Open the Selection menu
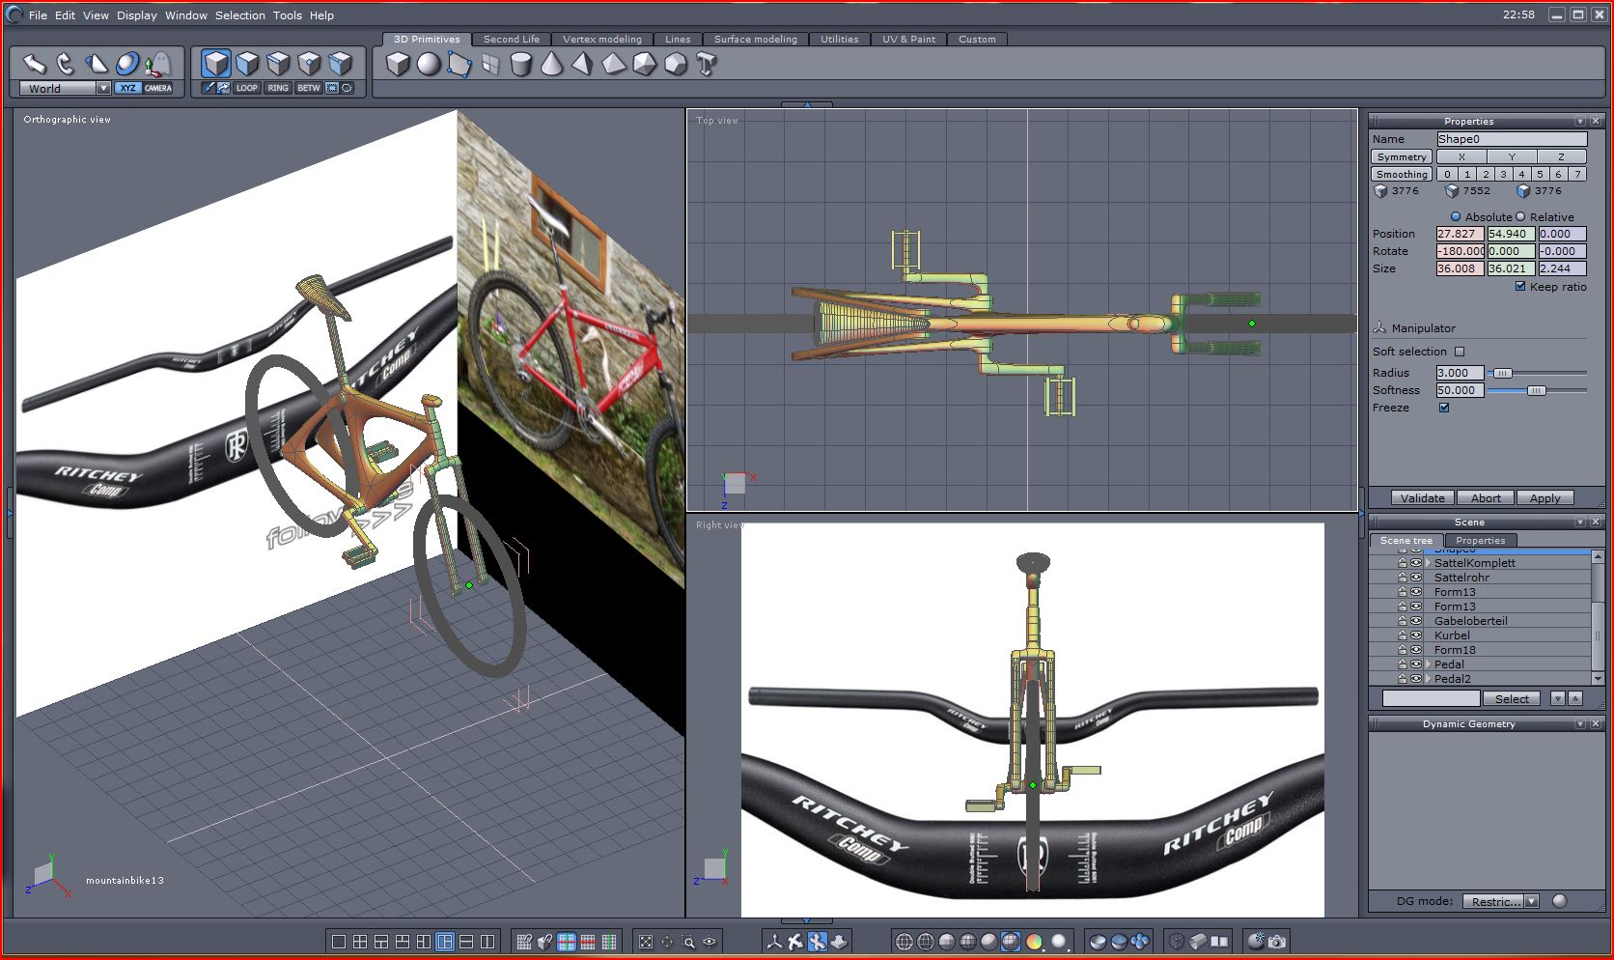Image resolution: width=1614 pixels, height=960 pixels. (x=239, y=15)
